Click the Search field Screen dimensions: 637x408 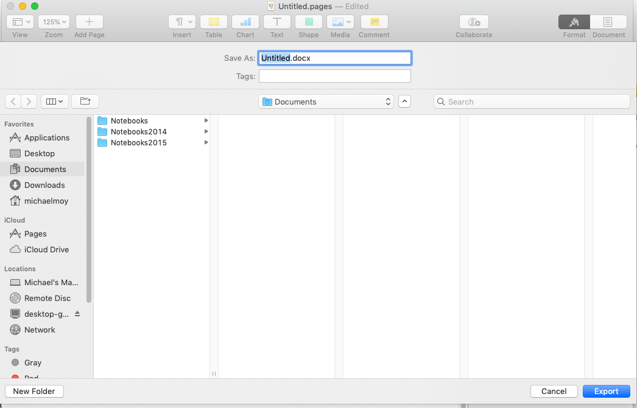[x=532, y=102]
